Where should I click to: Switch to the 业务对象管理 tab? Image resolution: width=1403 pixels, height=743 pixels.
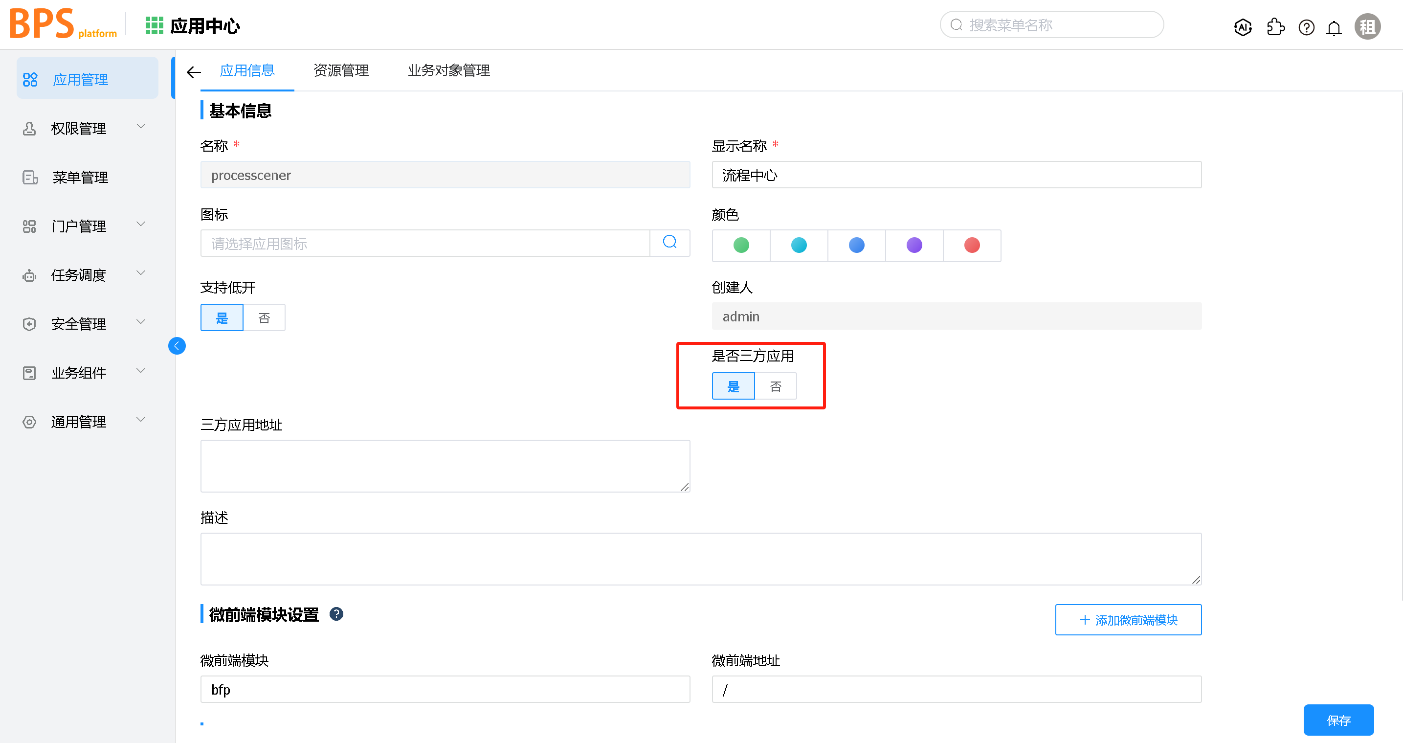[449, 70]
